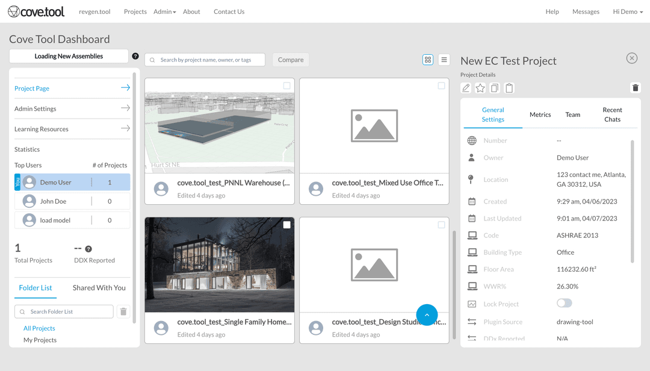Click the arrow next to Admin Settings
650x371 pixels.
click(125, 108)
